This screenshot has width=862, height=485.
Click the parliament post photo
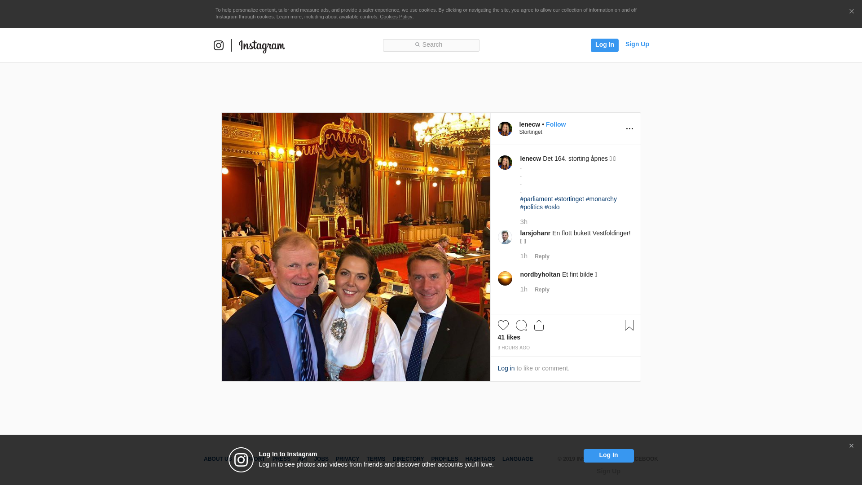pyautogui.click(x=356, y=247)
